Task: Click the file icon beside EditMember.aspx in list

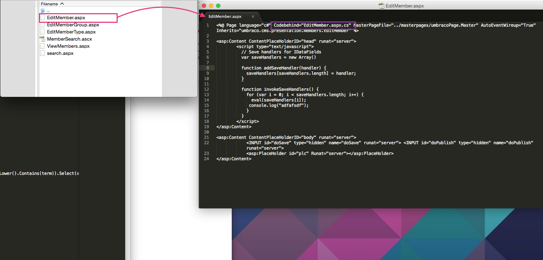Action: point(42,17)
